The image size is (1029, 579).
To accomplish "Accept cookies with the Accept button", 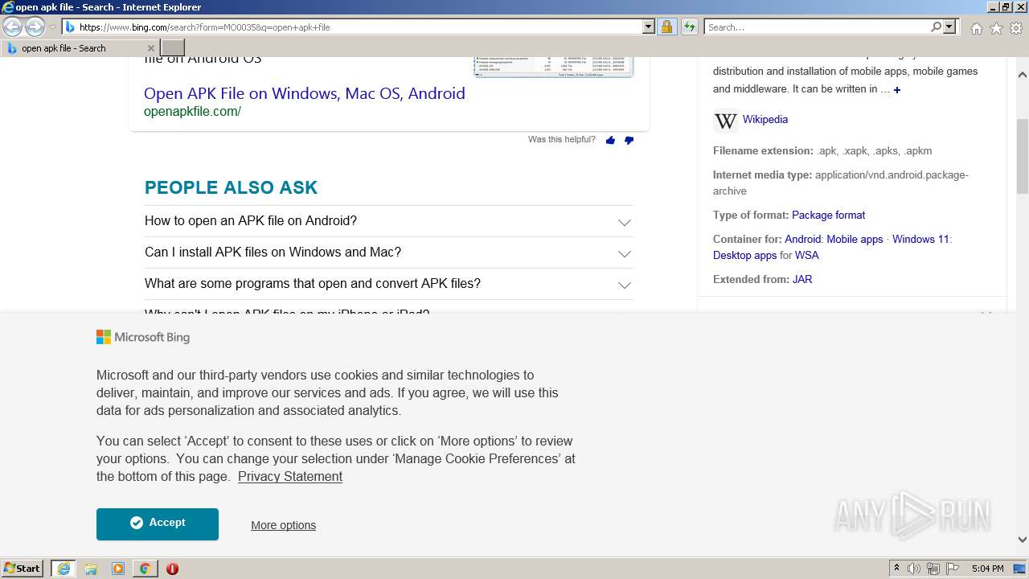I will (158, 524).
